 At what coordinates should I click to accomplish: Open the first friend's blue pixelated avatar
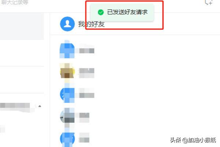(x=67, y=49)
